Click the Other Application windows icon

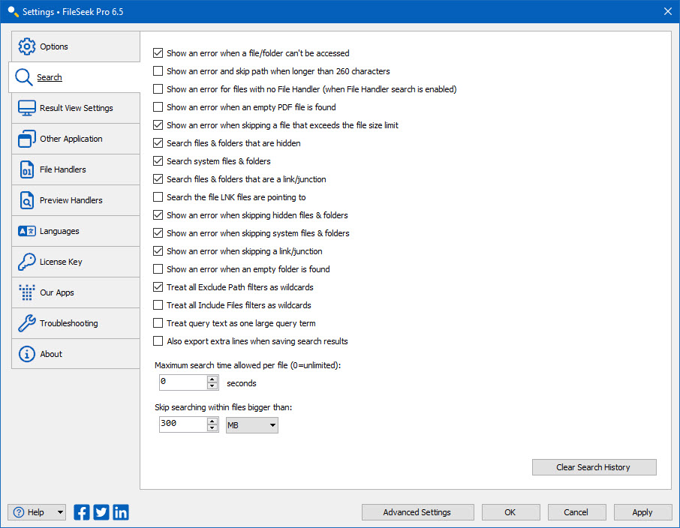click(26, 139)
